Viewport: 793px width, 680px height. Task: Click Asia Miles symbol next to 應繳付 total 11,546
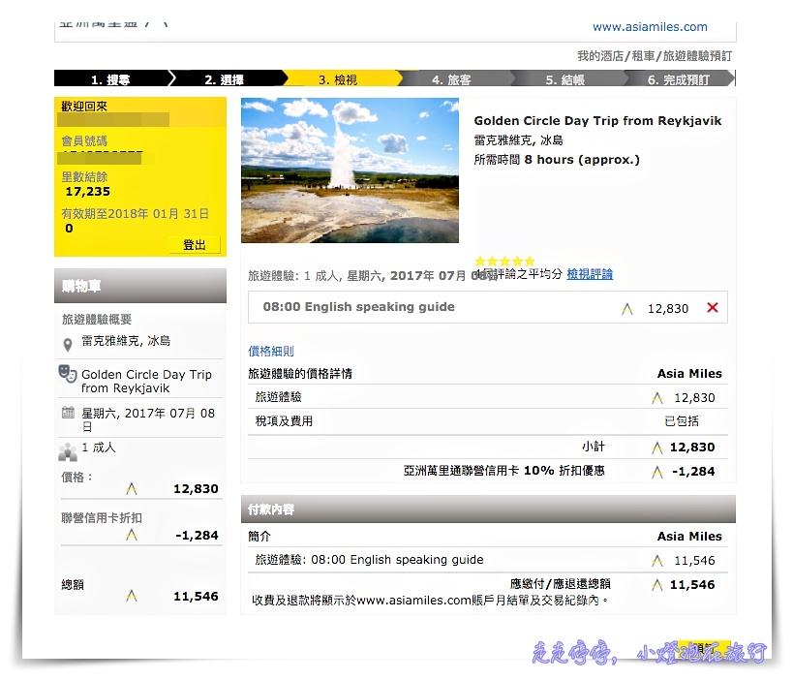point(656,585)
